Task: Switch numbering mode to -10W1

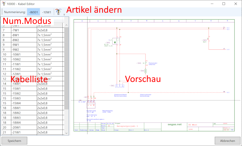Action: tap(46, 12)
